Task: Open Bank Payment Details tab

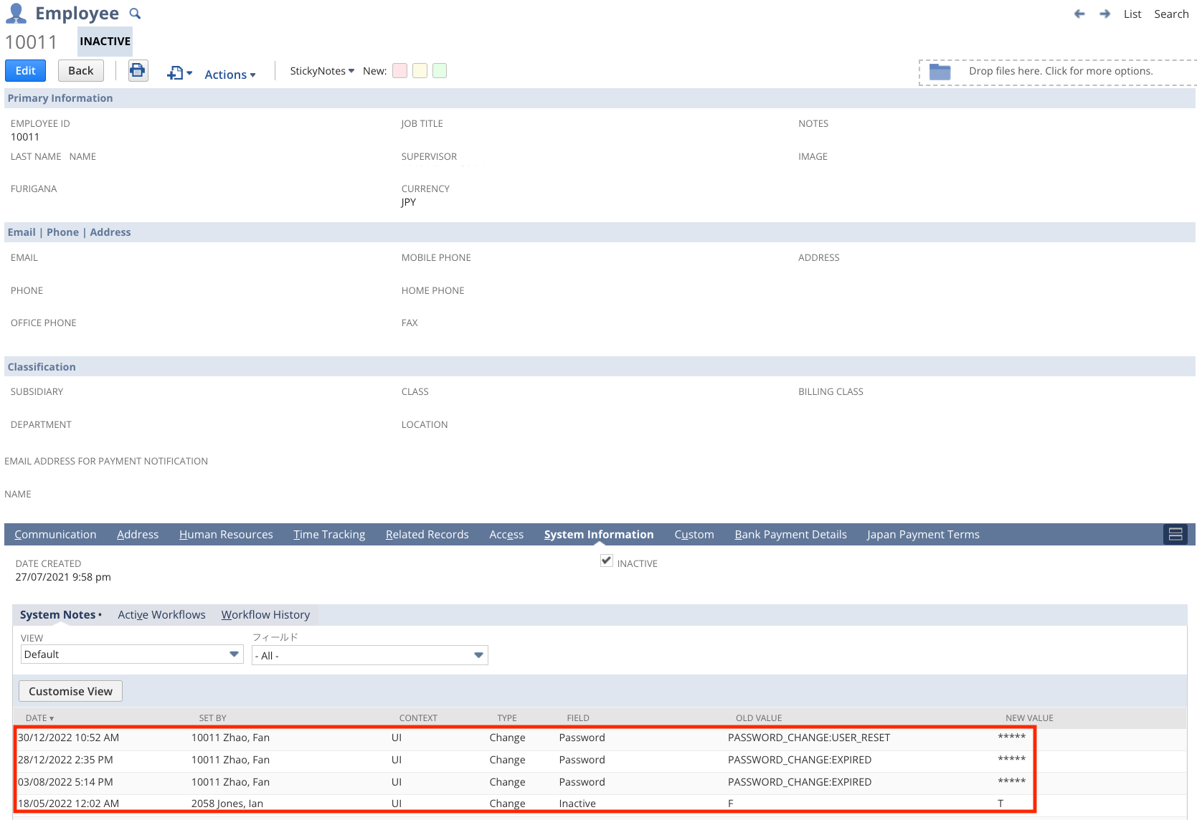Action: click(x=791, y=535)
